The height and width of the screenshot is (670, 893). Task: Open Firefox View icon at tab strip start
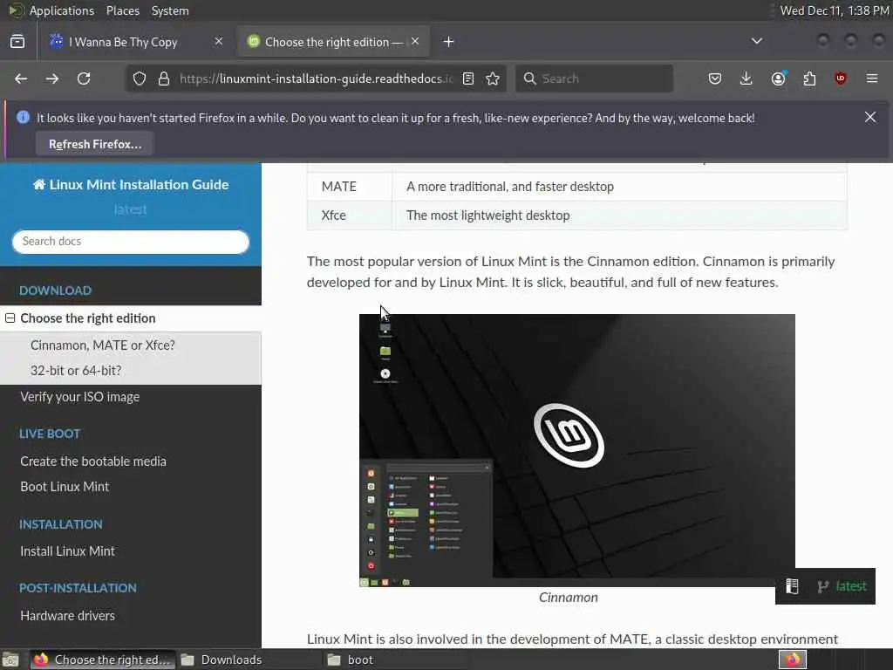tap(17, 42)
